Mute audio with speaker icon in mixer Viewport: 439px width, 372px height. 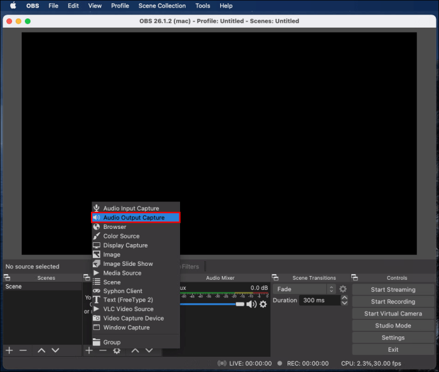(251, 304)
